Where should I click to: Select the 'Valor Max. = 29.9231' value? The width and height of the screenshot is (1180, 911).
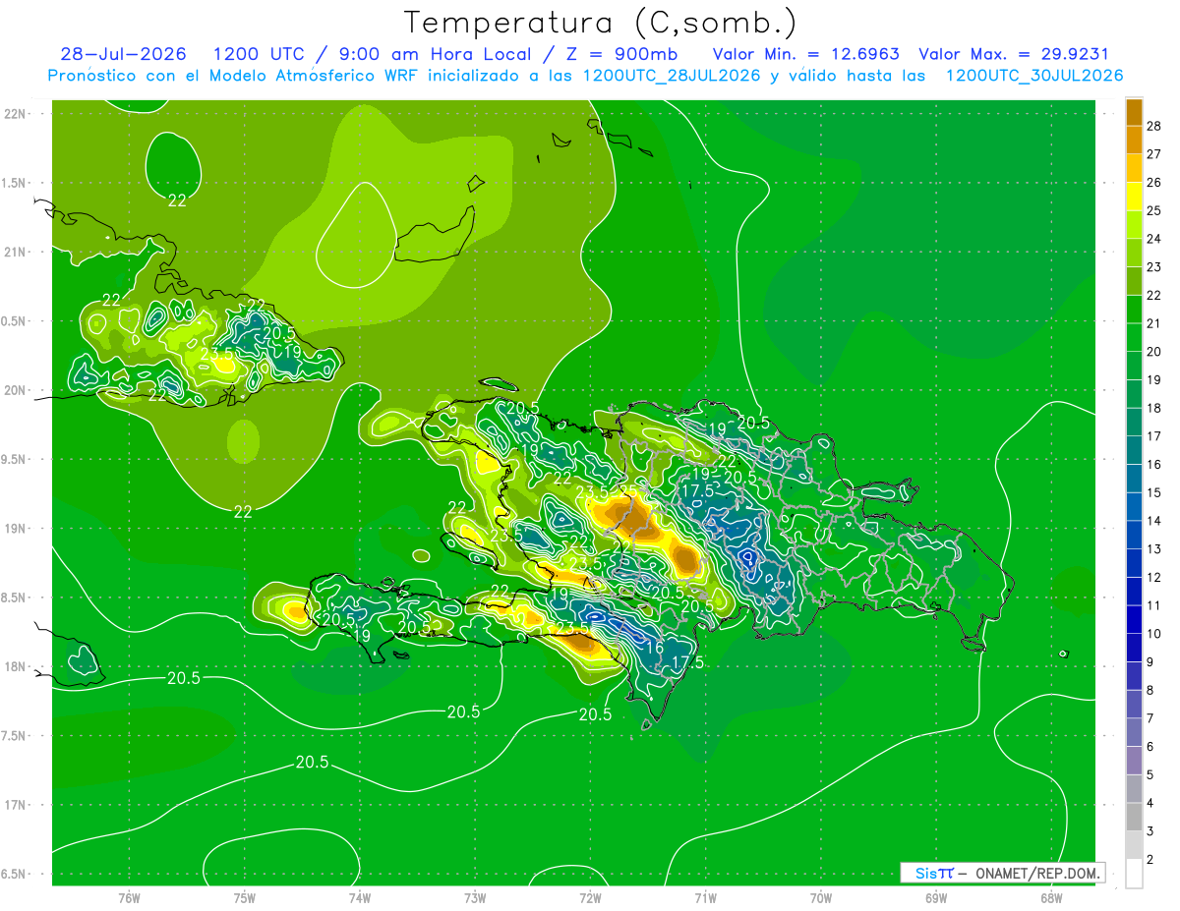pos(1014,54)
